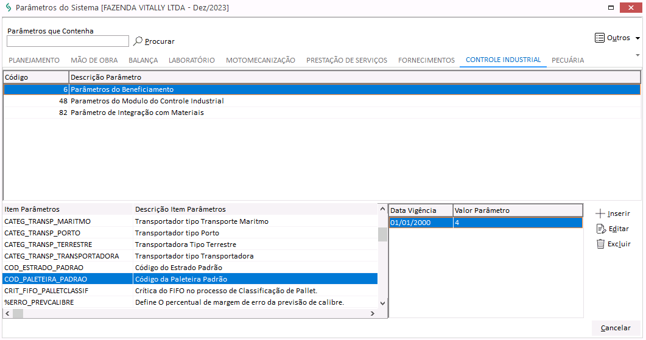Click the parameter value cell 4
The width and height of the screenshot is (646, 340).
pos(518,223)
